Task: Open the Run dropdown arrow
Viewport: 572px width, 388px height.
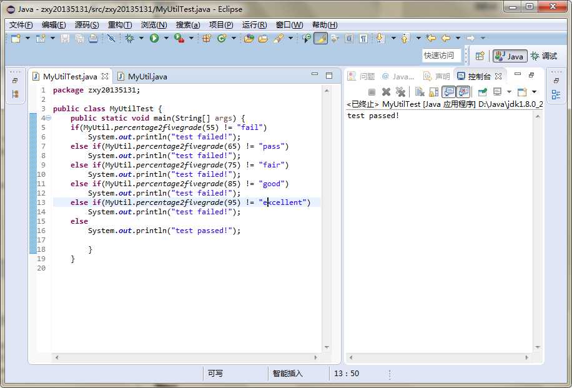Action: (x=166, y=38)
